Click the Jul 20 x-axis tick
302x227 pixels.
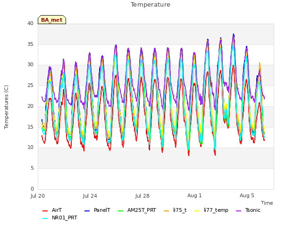[38, 196]
